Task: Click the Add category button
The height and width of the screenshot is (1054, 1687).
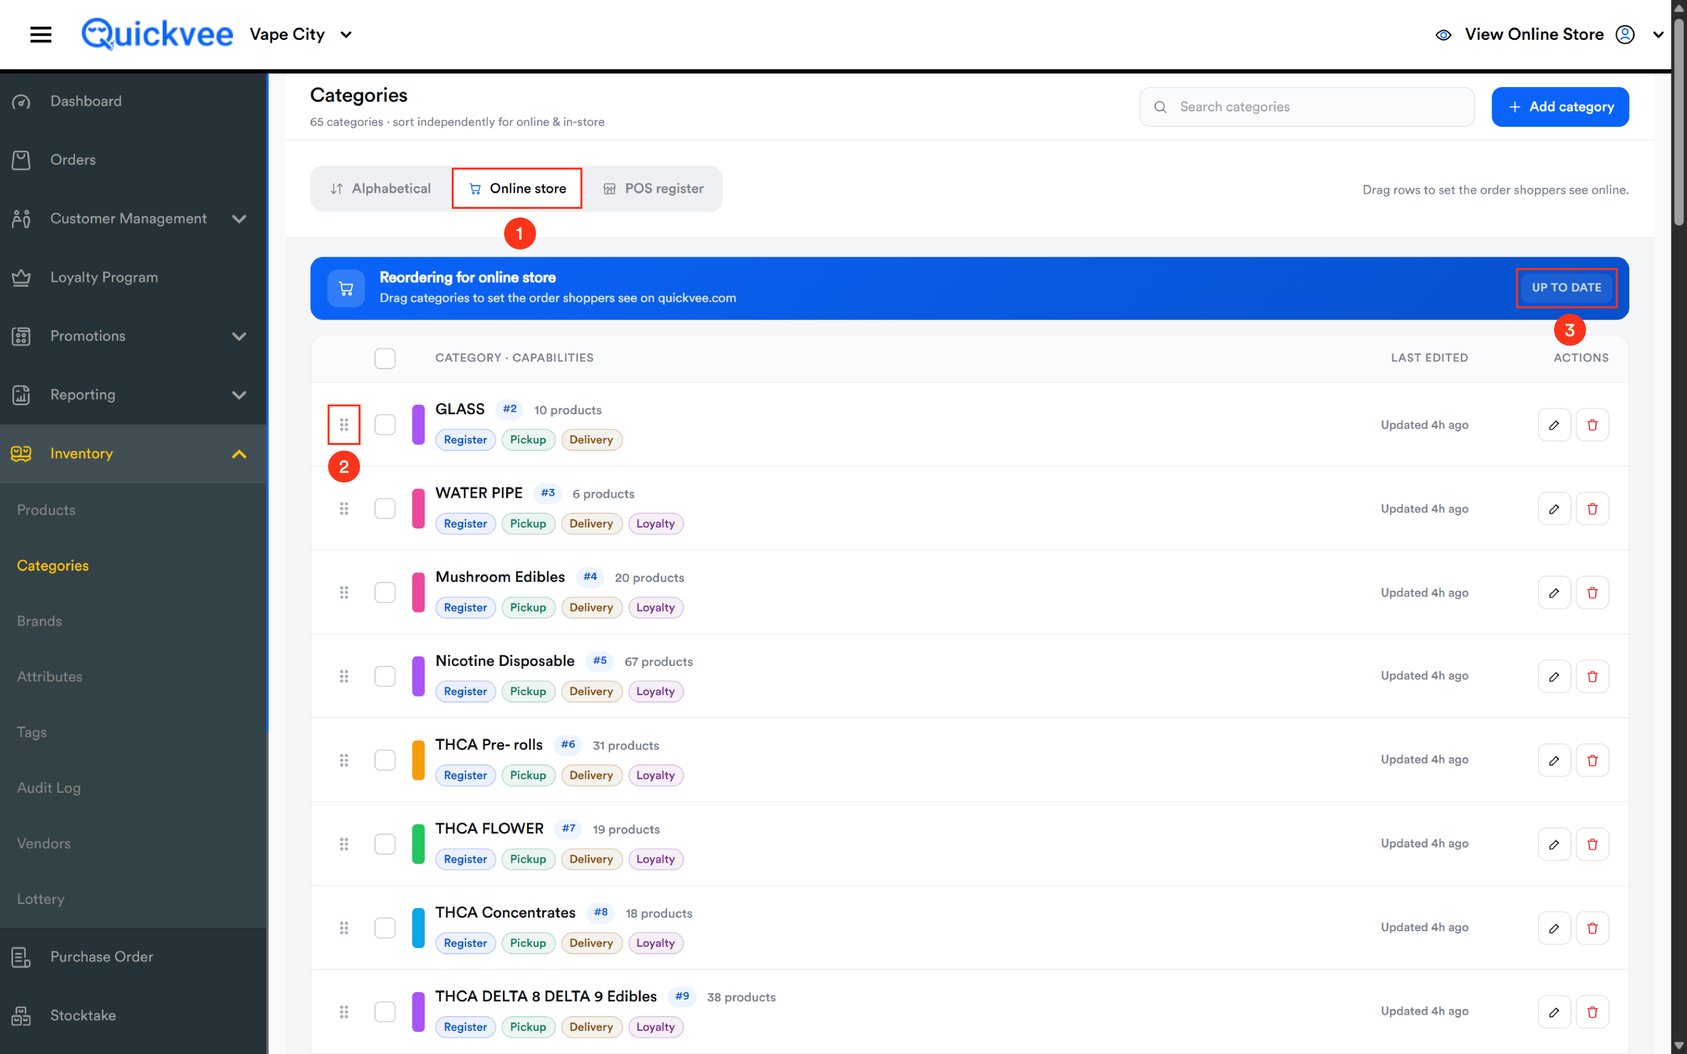Action: point(1560,107)
